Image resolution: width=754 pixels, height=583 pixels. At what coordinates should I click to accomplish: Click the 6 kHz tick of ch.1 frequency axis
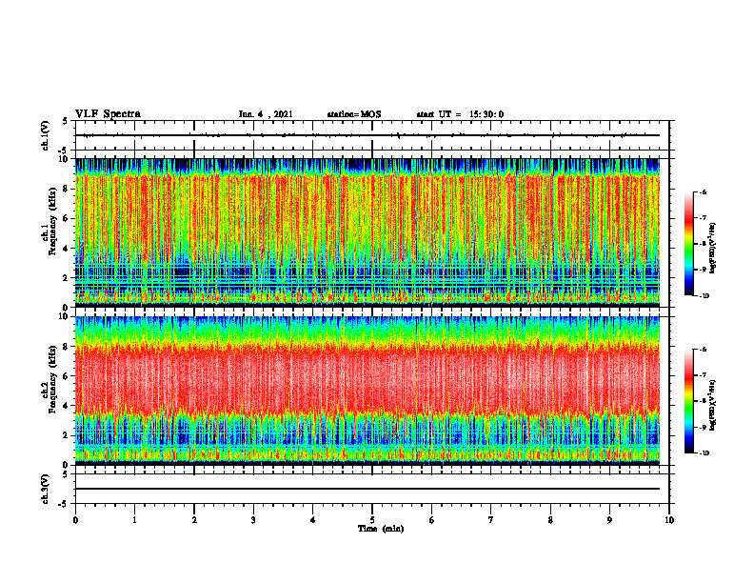click(67, 218)
